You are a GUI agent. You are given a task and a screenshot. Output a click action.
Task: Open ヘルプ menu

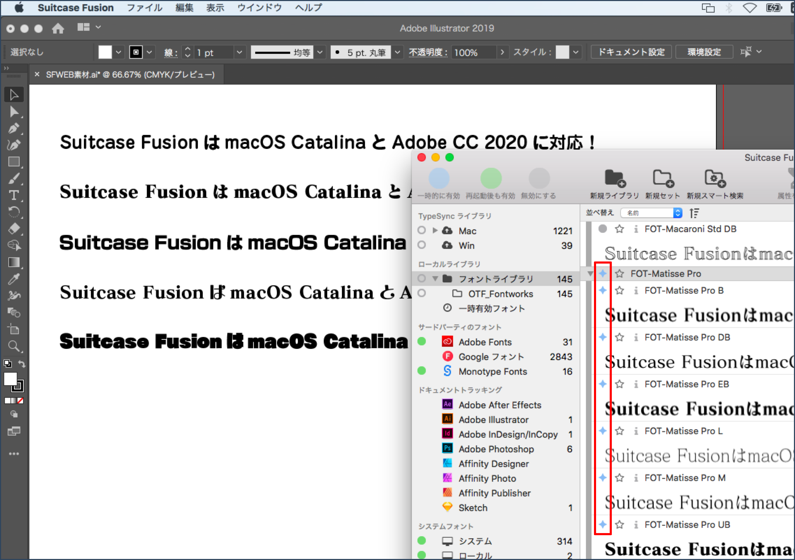coord(308,8)
